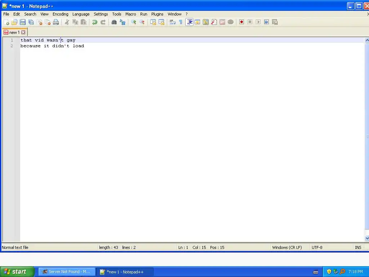The height and width of the screenshot is (277, 369).
Task: Open Find with binoculars icon
Action: click(114, 22)
